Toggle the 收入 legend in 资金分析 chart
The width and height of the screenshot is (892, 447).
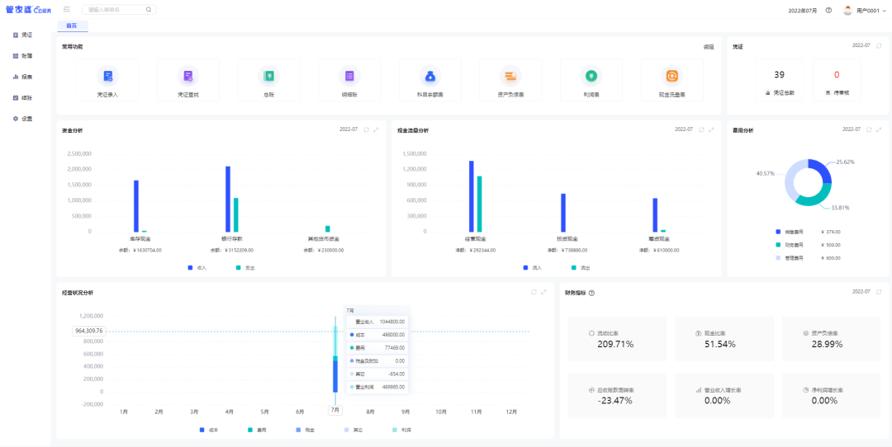coord(197,267)
